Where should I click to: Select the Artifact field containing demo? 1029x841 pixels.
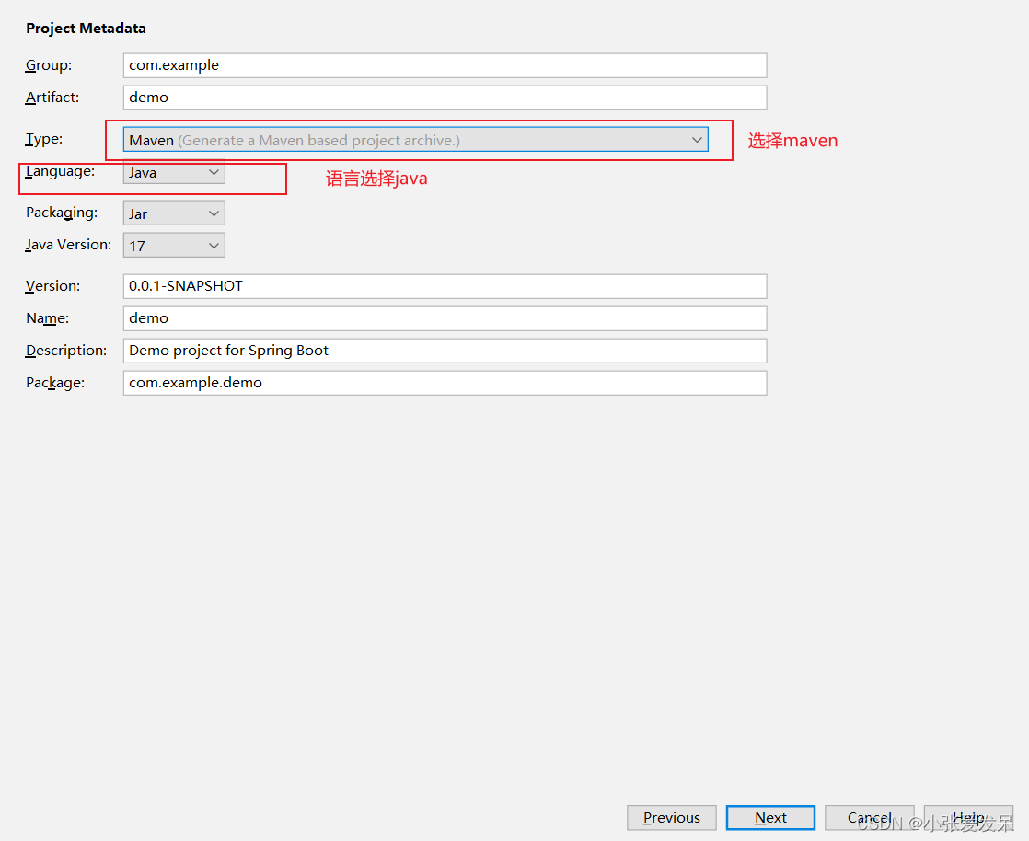[x=445, y=97]
